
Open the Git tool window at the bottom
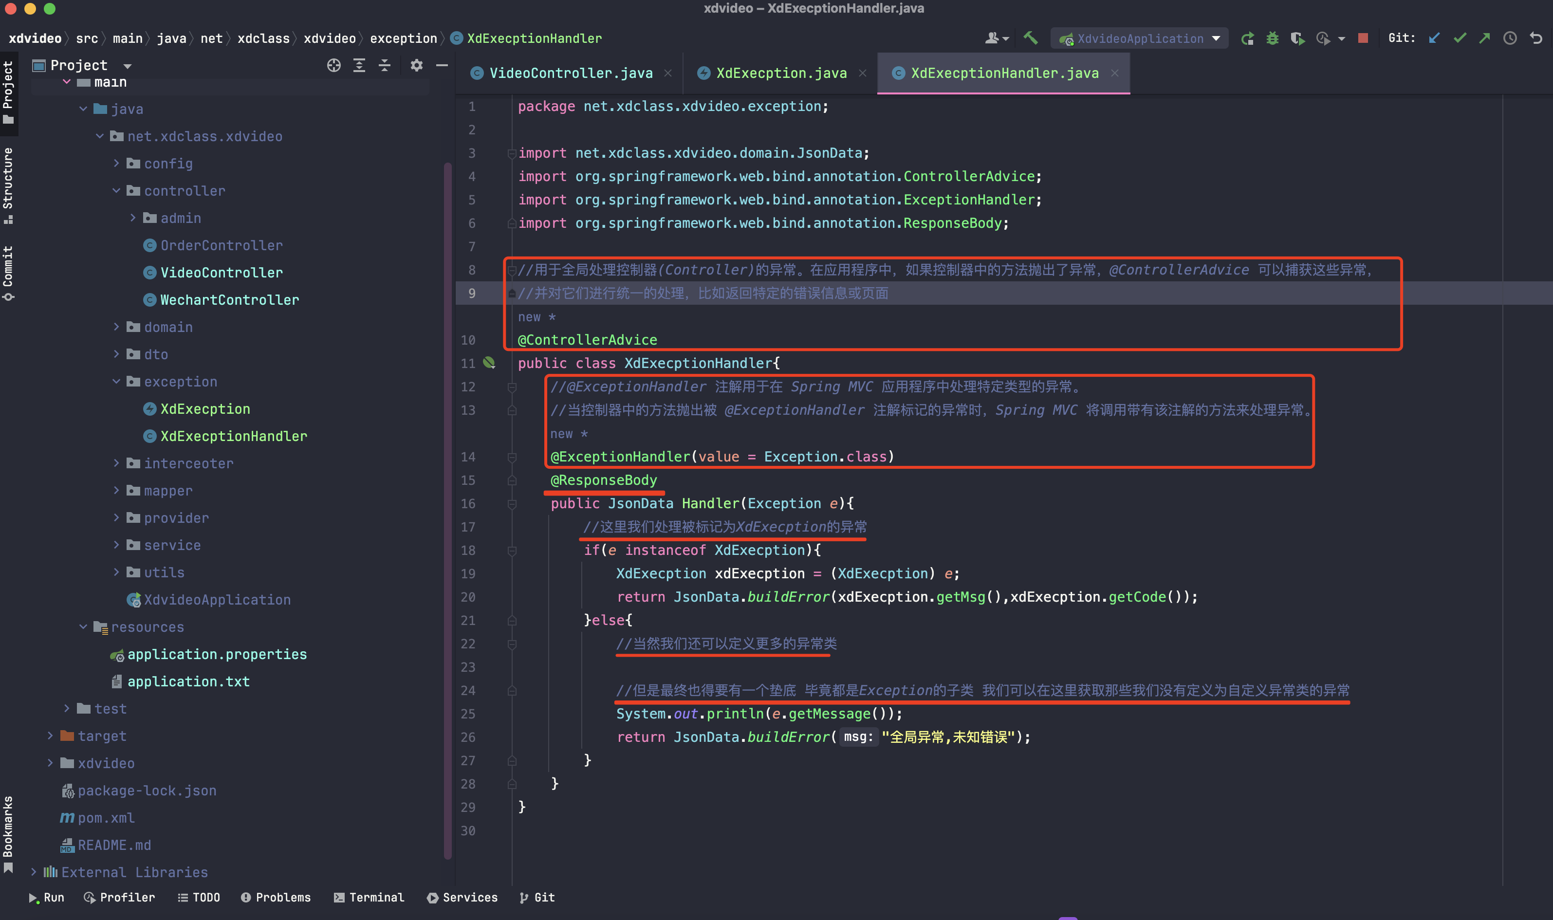[537, 897]
